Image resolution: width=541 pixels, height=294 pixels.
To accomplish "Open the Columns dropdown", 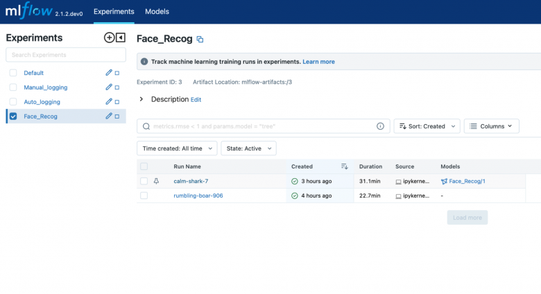I will [x=491, y=126].
